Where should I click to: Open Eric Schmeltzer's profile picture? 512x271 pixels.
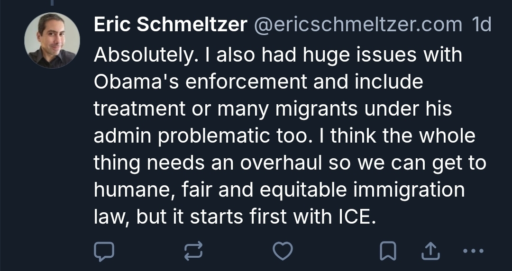pyautogui.click(x=52, y=40)
